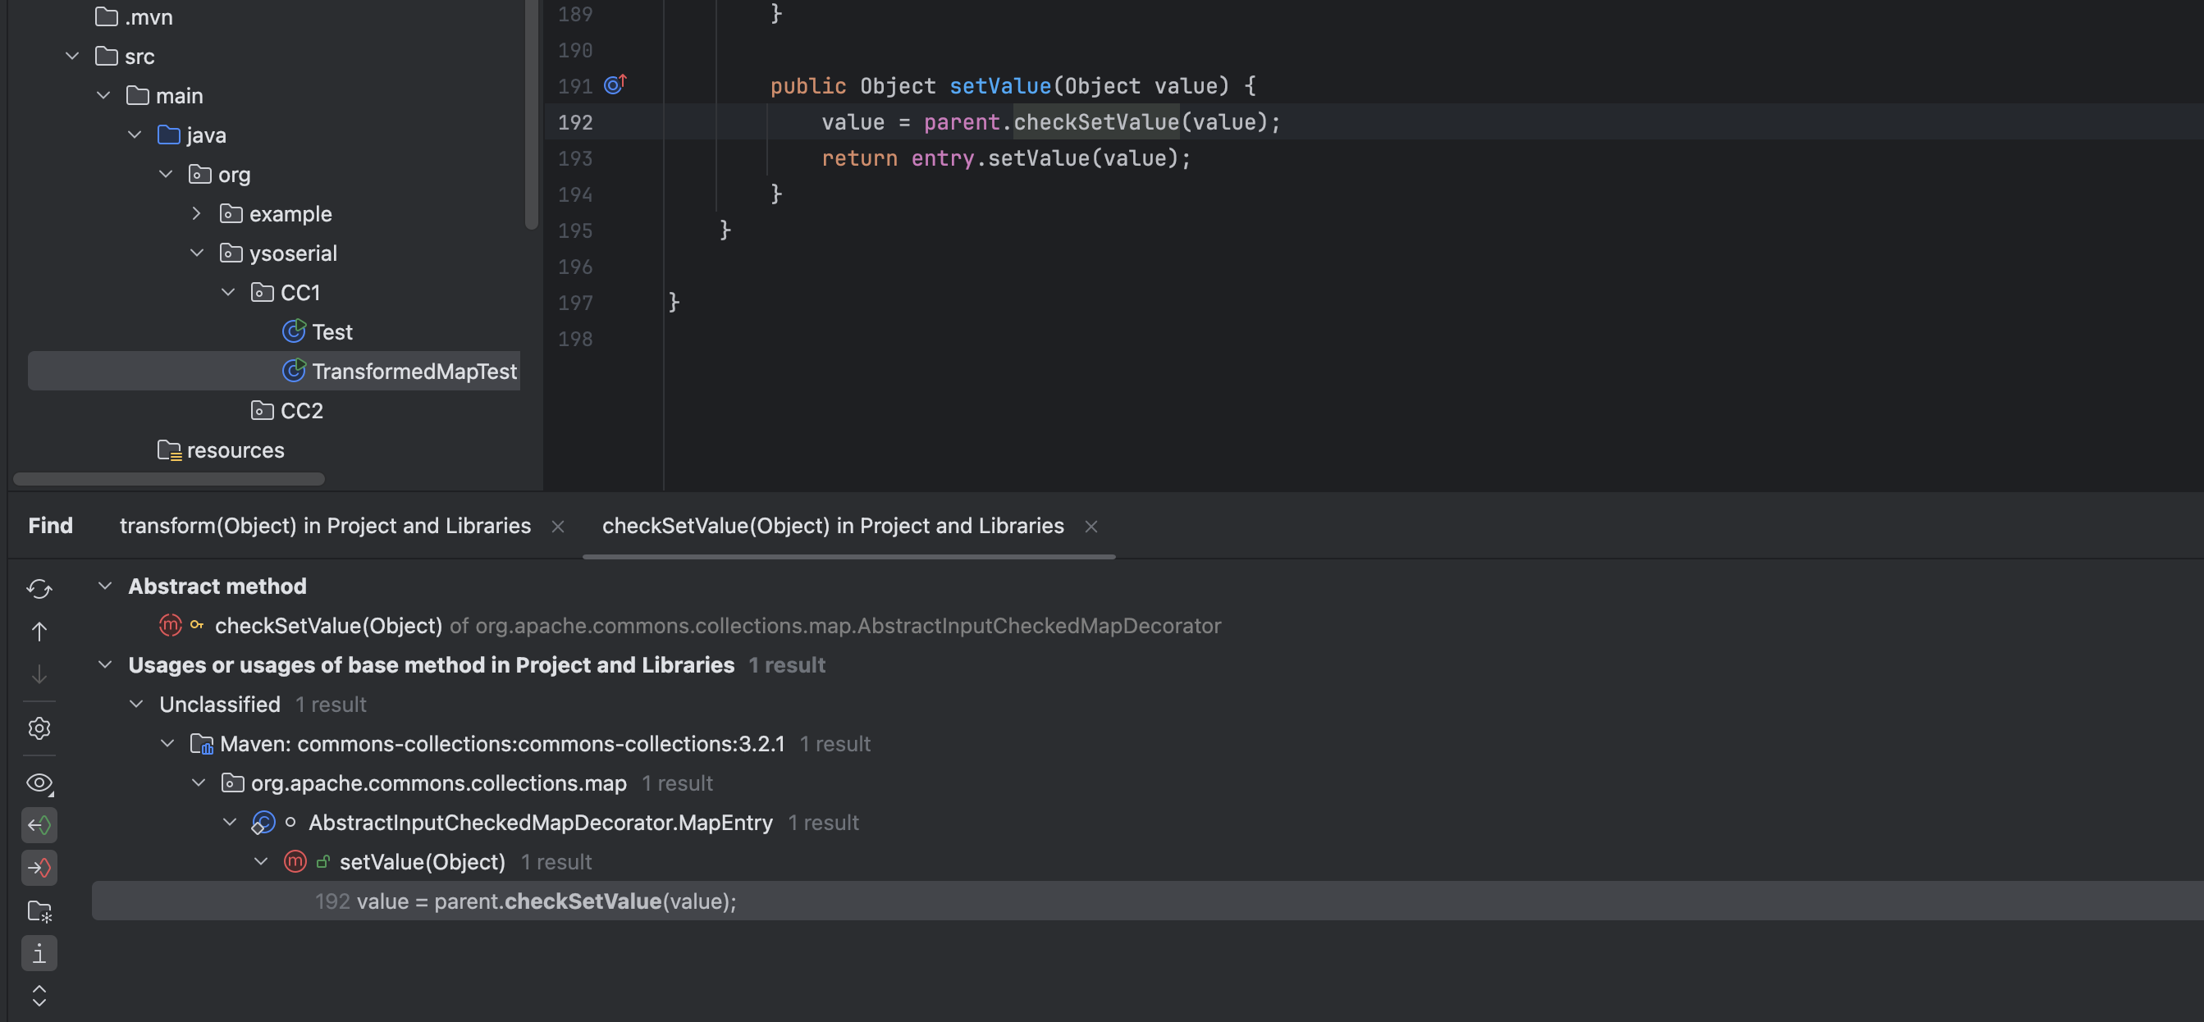
Task: Click the Open in new tab folder icon
Action: click(39, 910)
